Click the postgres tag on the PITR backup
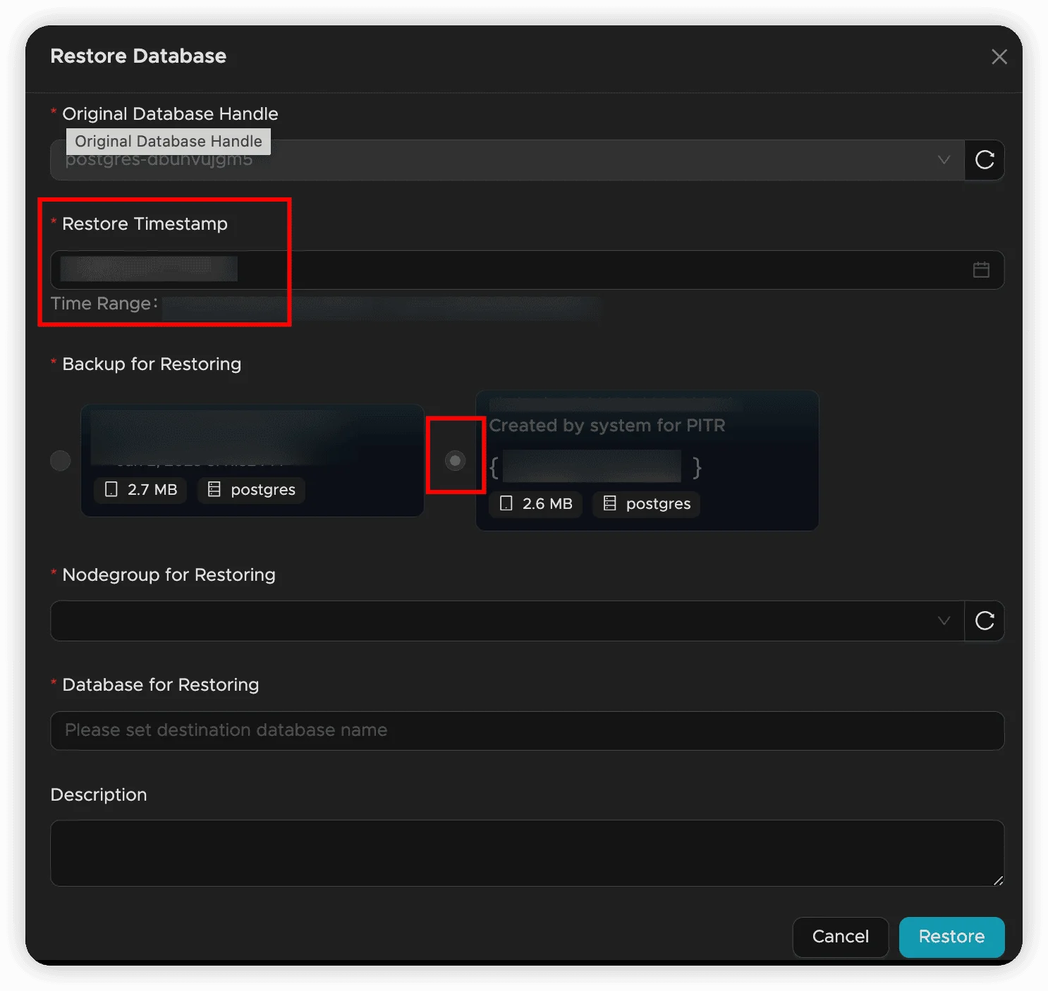The height and width of the screenshot is (991, 1048). [647, 504]
